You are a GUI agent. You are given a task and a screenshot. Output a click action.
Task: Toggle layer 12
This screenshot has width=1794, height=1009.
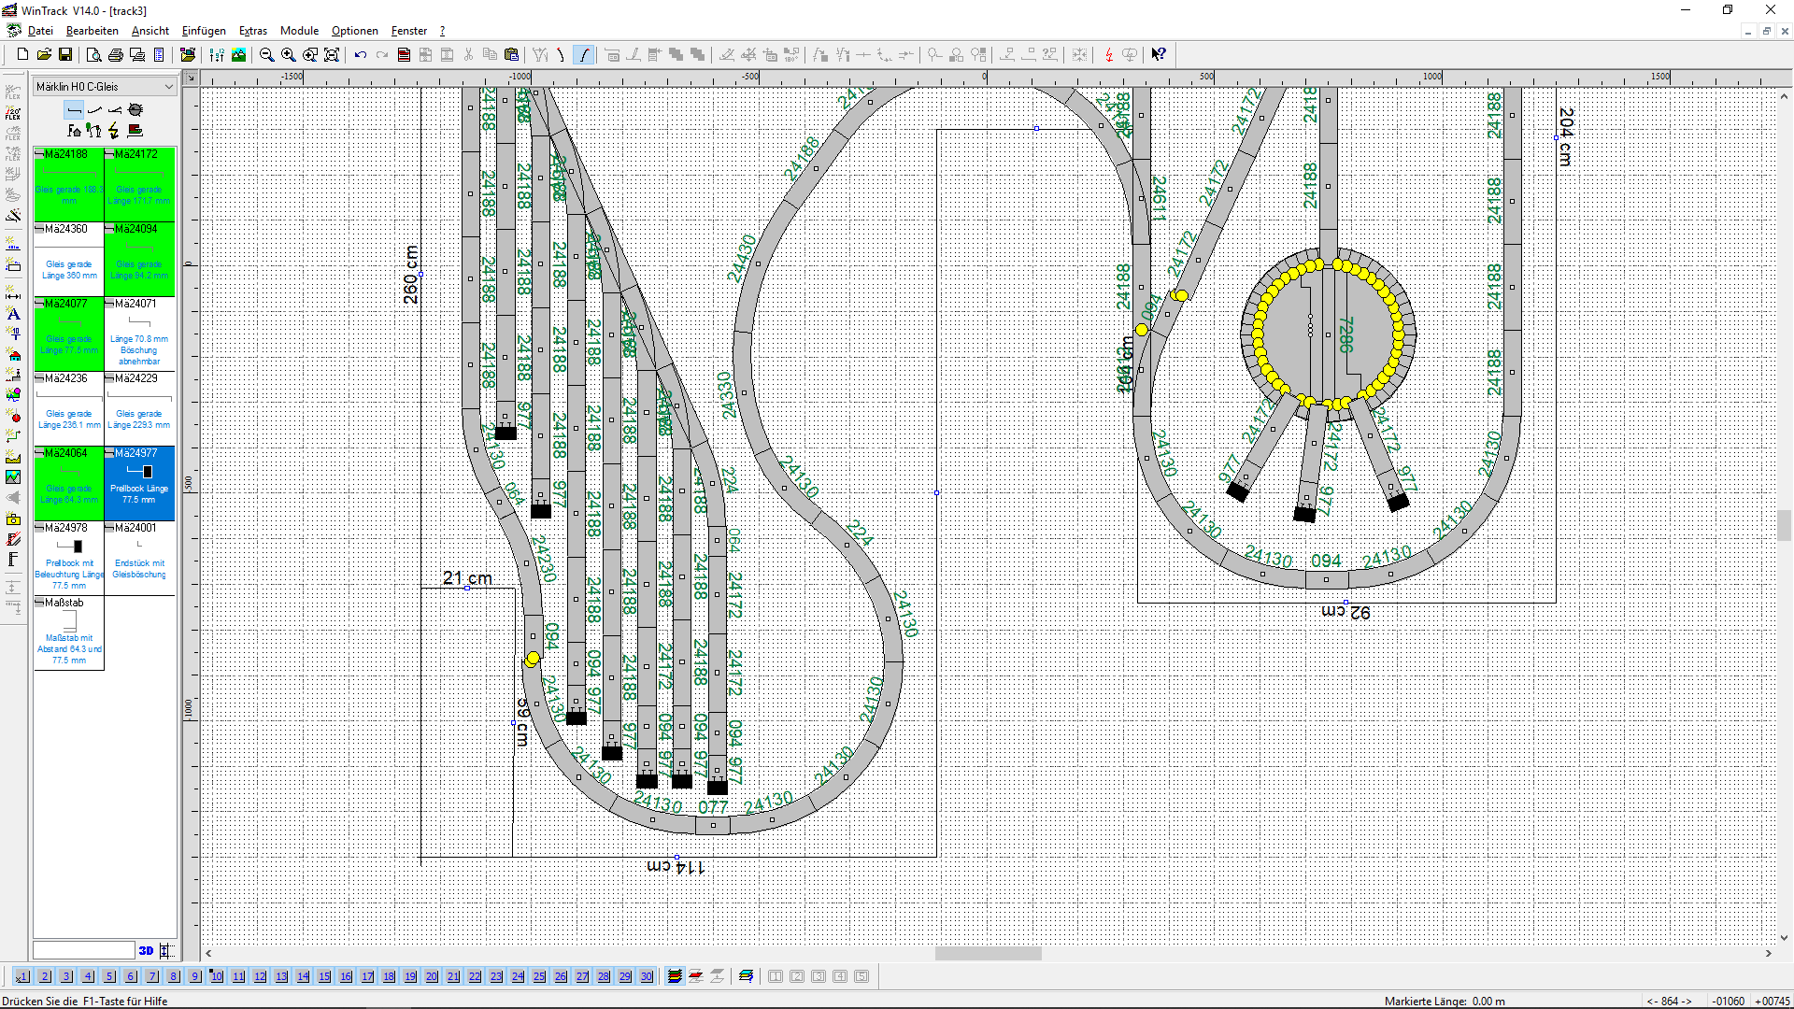260,976
